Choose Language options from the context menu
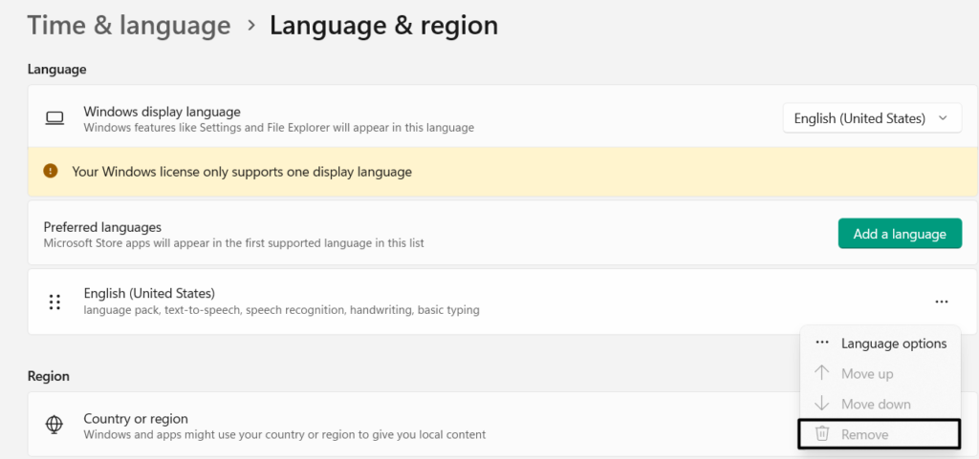 pyautogui.click(x=893, y=344)
